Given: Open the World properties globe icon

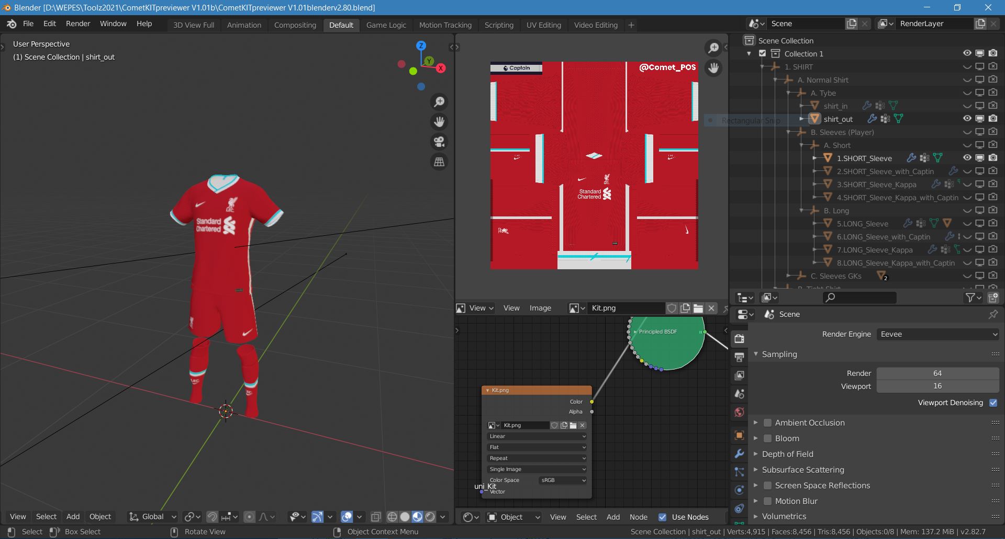Looking at the screenshot, I should (739, 412).
